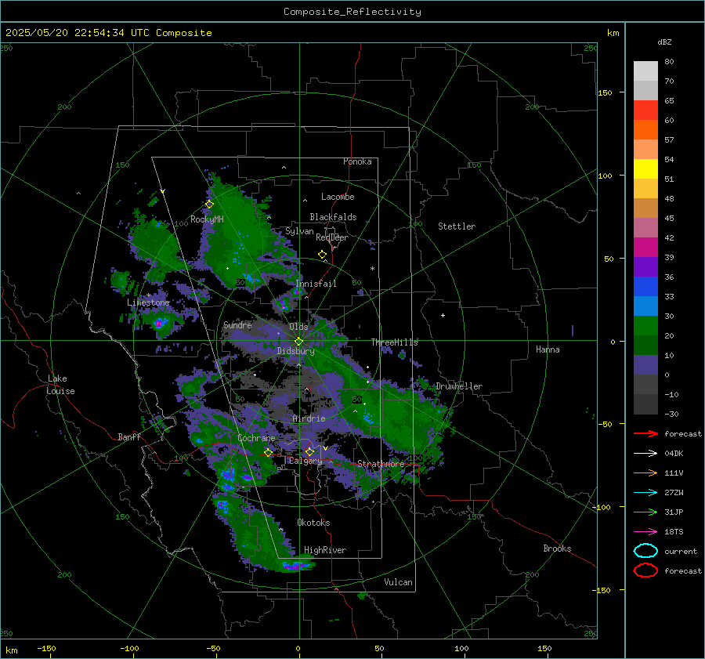Screen dimensions: 705x659
Task: Click the Composite_Reflectivity title
Action: pyautogui.click(x=352, y=12)
